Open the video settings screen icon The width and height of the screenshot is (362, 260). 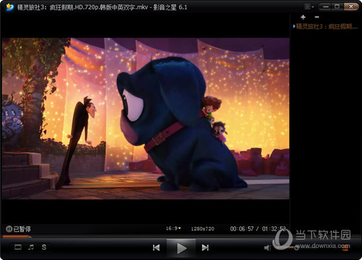coord(17,247)
